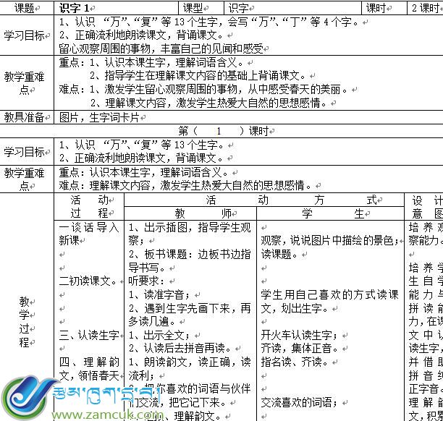Click the 设计意图 column header
This screenshot has width=443, height=421.
(x=426, y=207)
